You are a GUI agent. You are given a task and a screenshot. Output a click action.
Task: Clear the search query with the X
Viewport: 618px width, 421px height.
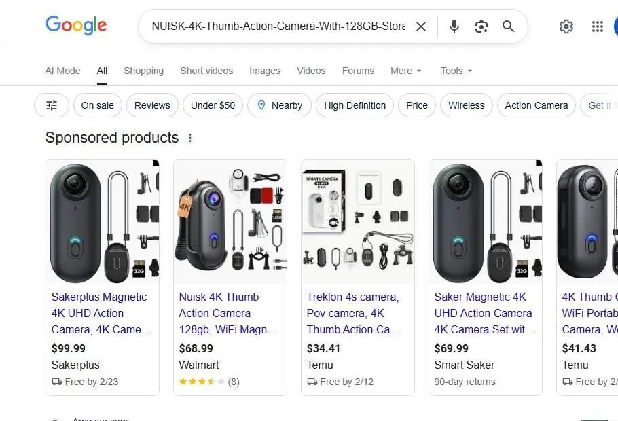pyautogui.click(x=421, y=26)
